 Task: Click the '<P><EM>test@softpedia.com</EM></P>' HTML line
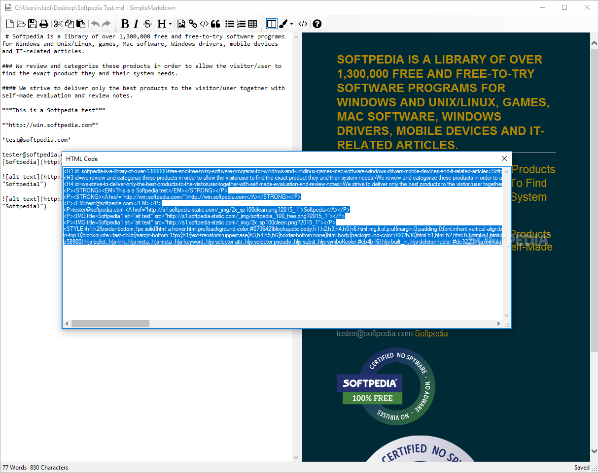point(112,203)
